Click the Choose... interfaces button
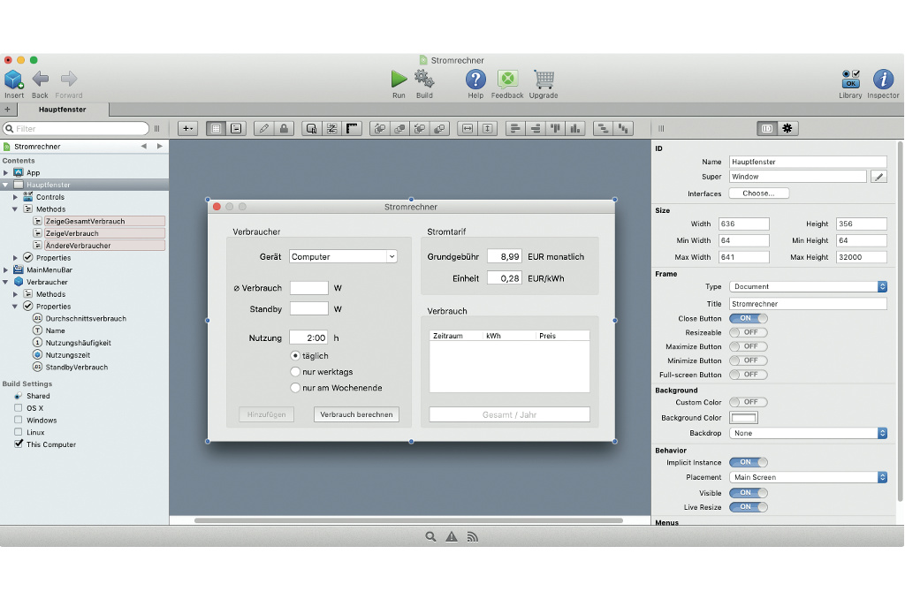Screen dimensions: 905x607 pos(758,193)
